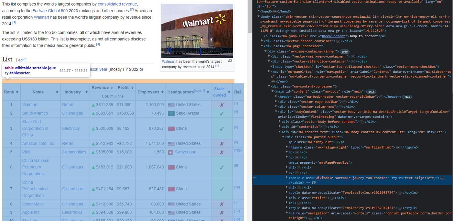This screenshot has height=221, width=453.
Task: Click China flag in State Grid row
Action: (x=171, y=128)
